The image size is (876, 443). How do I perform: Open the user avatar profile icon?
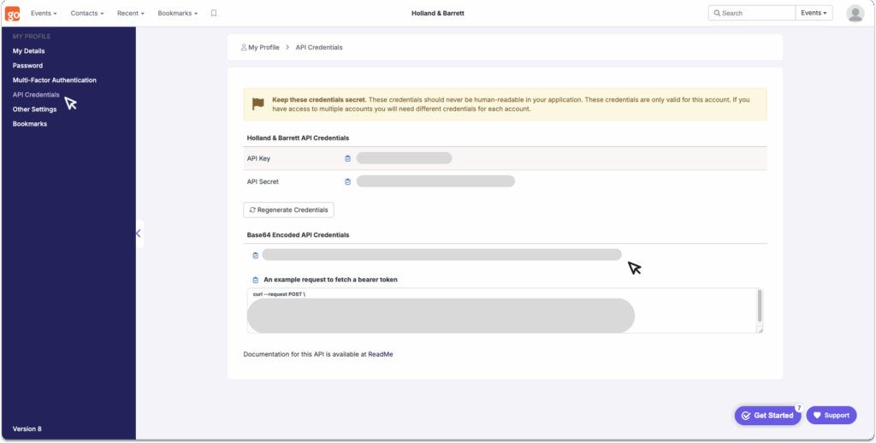[855, 14]
